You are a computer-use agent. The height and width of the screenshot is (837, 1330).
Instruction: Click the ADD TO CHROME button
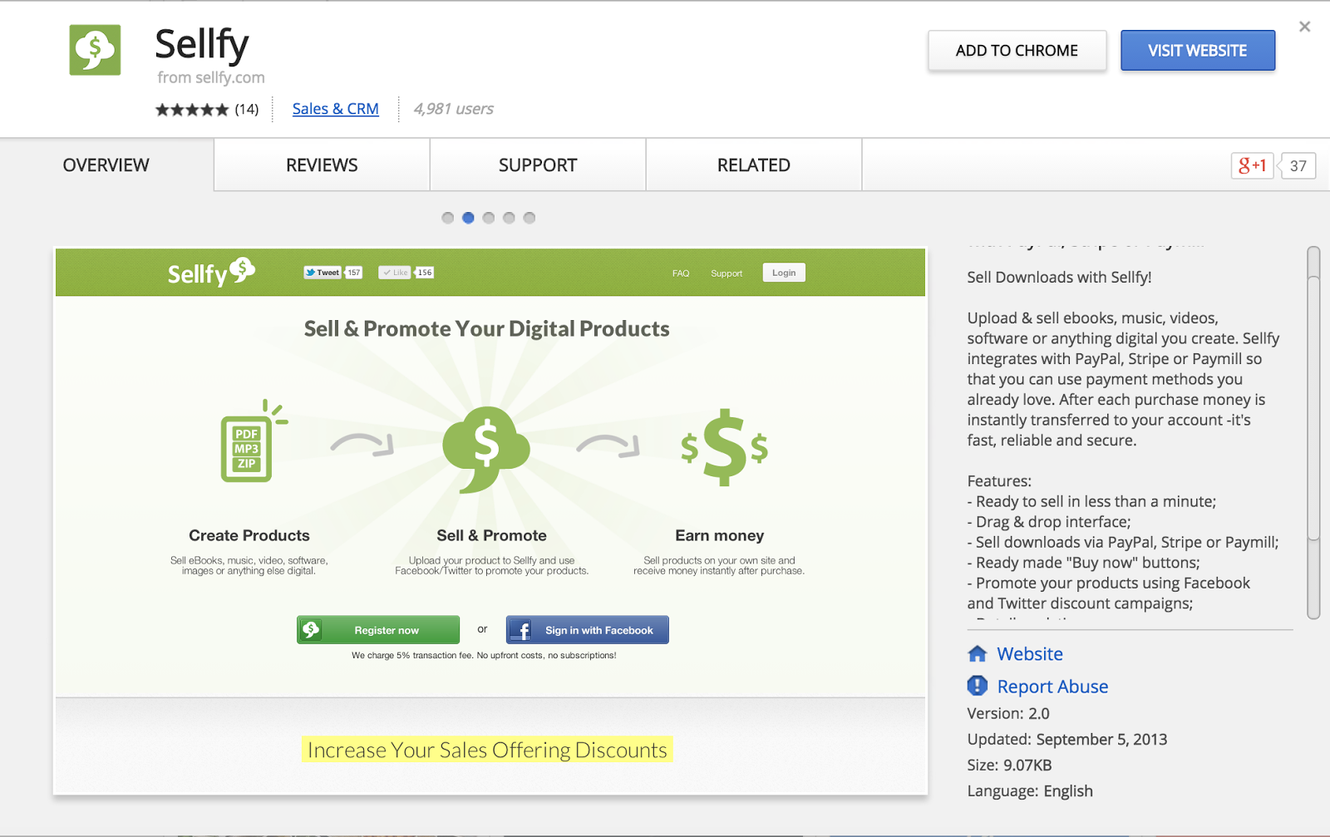pos(1017,50)
